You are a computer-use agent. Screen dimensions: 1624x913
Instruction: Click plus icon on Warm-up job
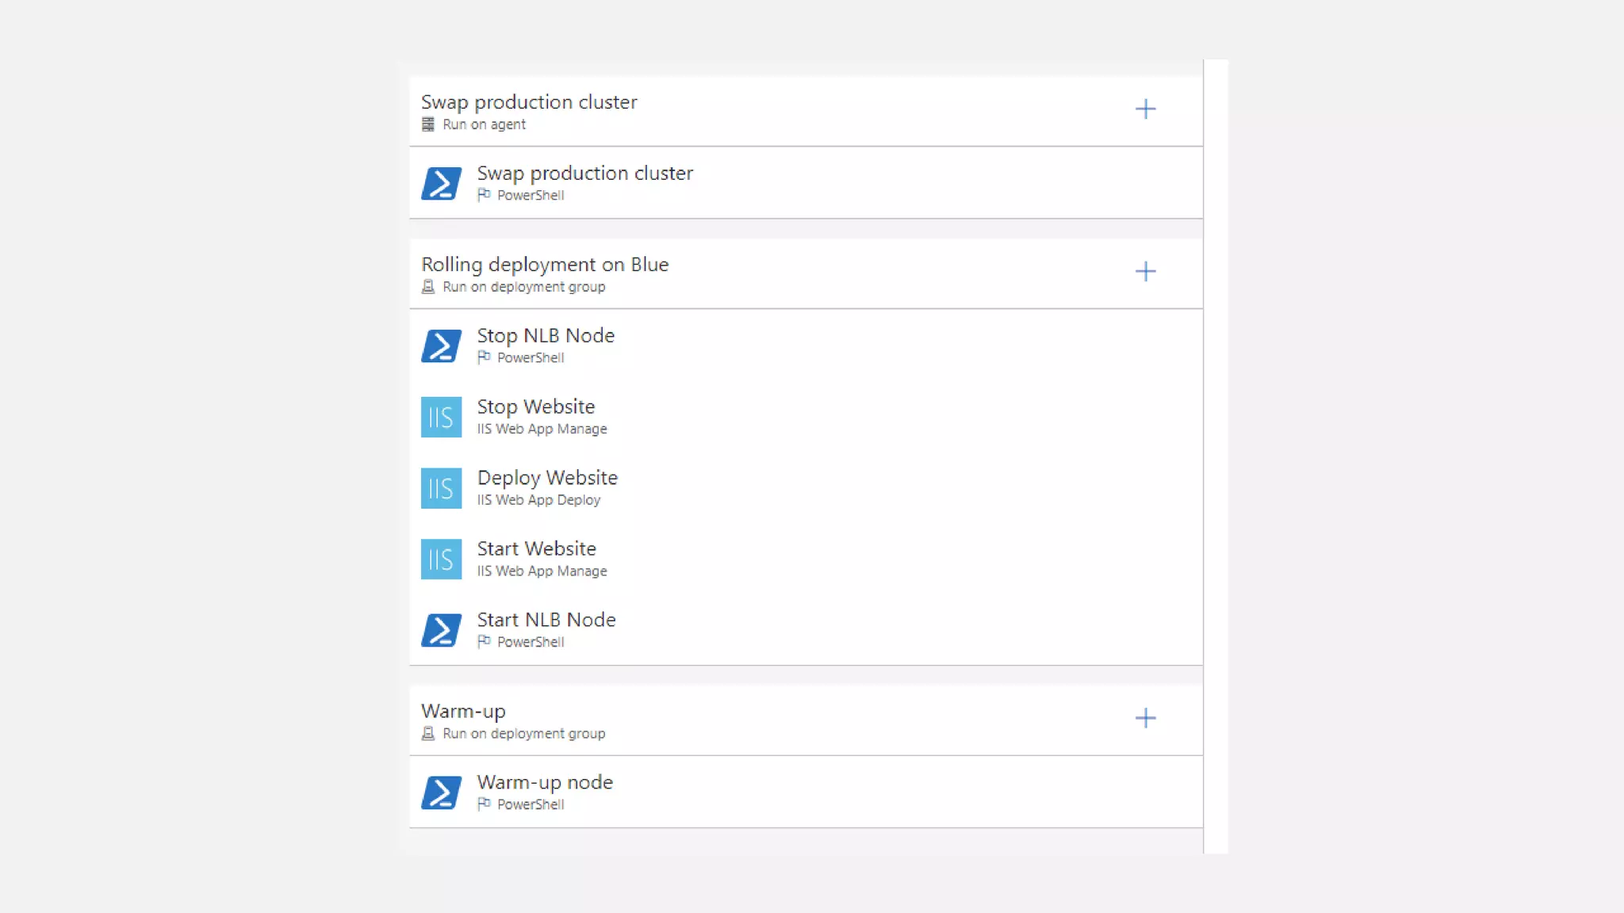1145,719
